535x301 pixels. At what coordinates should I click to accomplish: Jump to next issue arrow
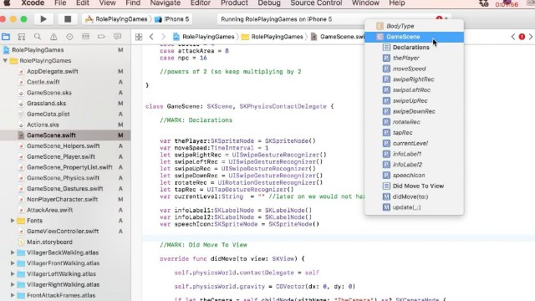click(531, 37)
